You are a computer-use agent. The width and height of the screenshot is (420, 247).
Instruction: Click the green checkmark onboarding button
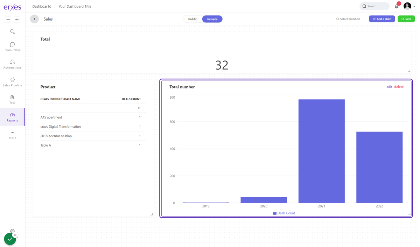click(10, 239)
